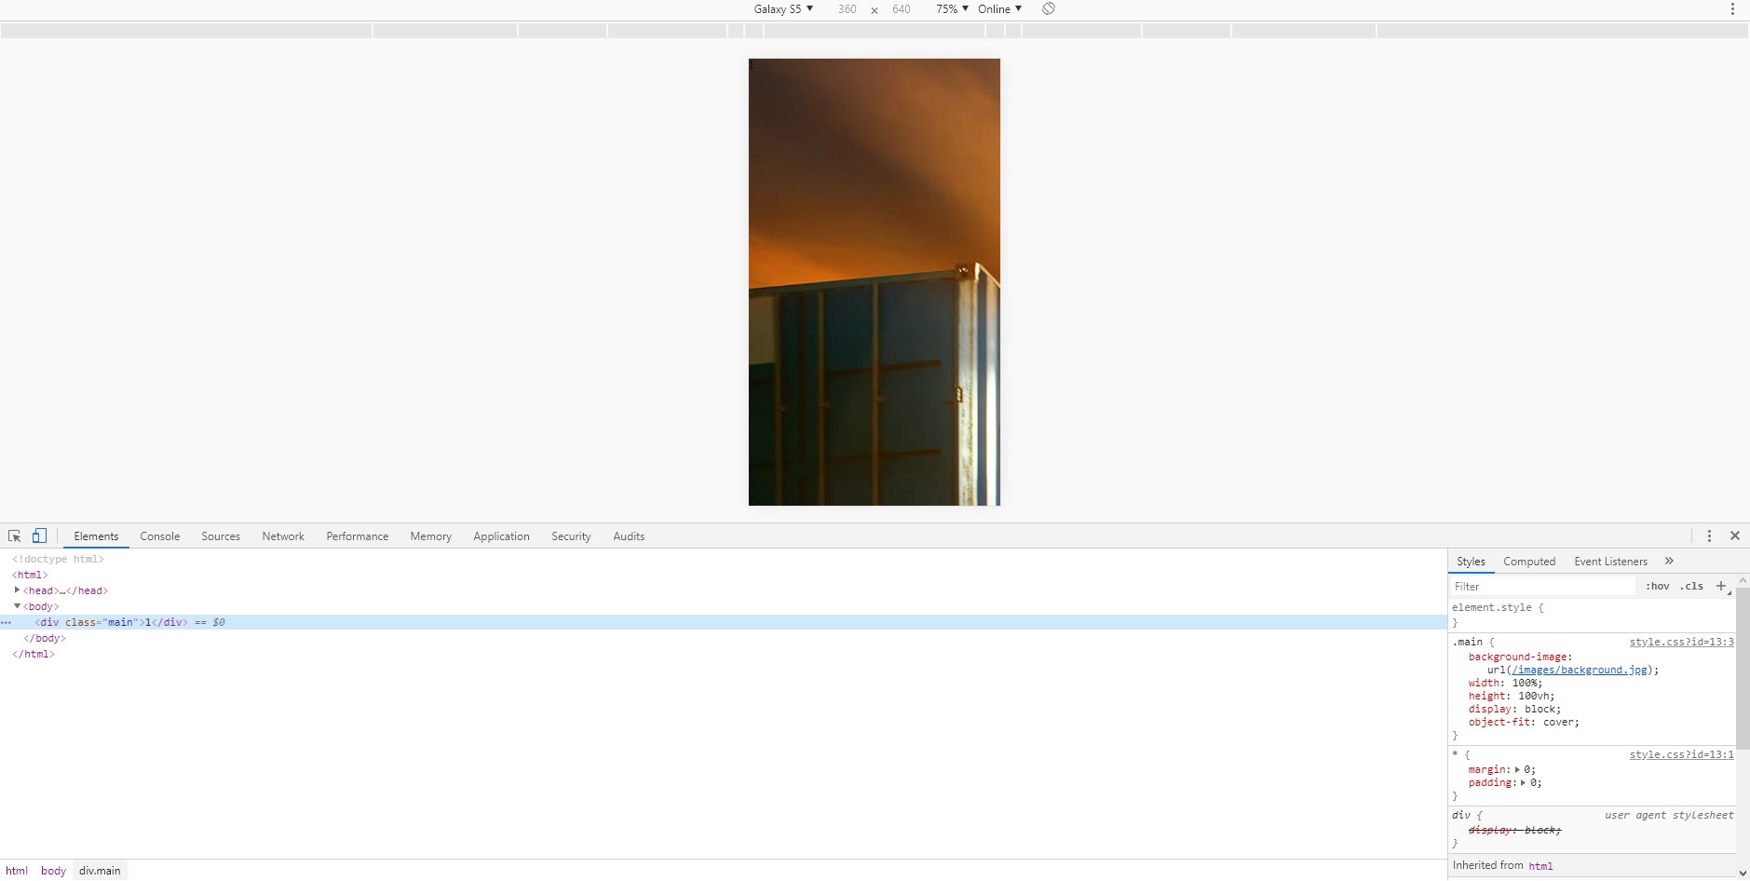Image resolution: width=1750 pixels, height=881 pixels.
Task: Click the width: 100% declaration
Action: tap(1505, 683)
